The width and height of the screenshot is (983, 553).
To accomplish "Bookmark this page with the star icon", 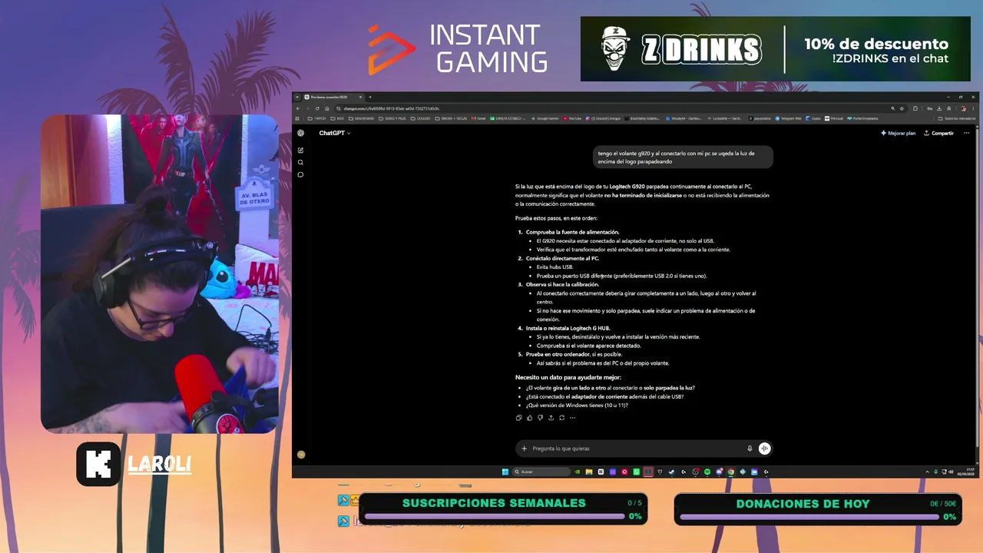I will click(902, 108).
